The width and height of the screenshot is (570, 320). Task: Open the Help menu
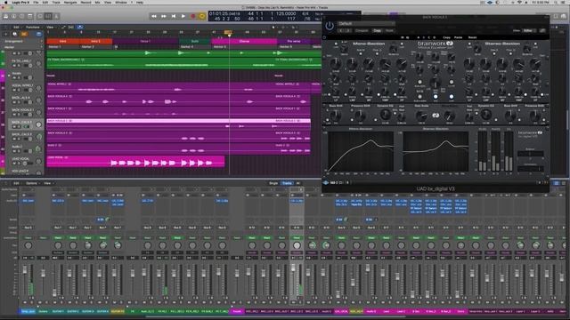pyautogui.click(x=140, y=2)
